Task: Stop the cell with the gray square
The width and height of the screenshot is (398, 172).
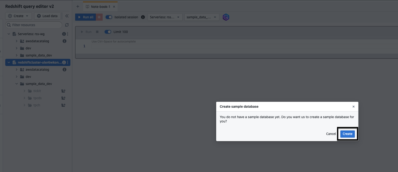Action: click(97, 32)
